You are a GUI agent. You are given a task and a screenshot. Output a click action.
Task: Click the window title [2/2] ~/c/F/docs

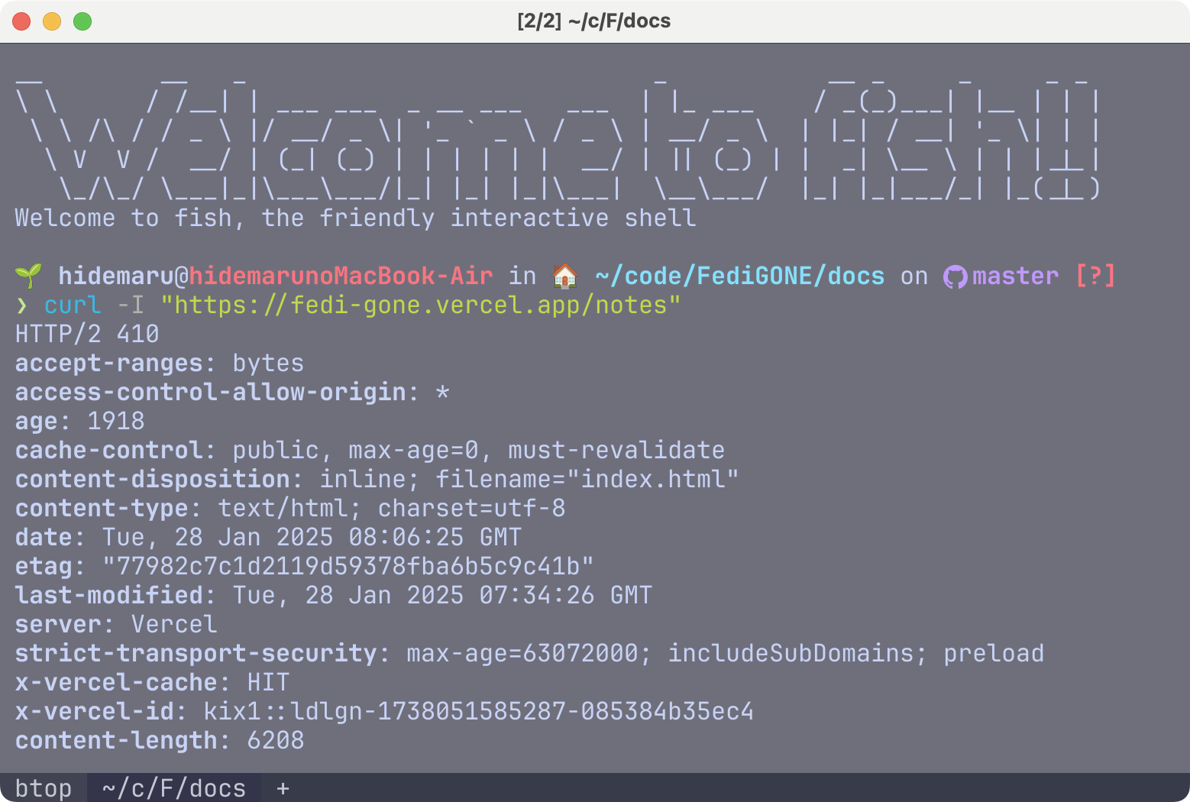click(594, 21)
